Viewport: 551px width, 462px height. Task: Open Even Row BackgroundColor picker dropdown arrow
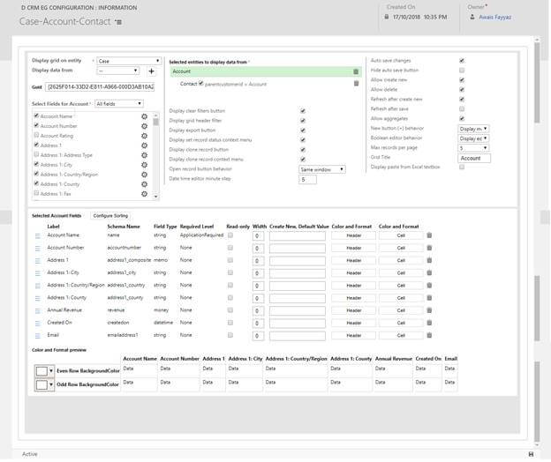click(51, 371)
